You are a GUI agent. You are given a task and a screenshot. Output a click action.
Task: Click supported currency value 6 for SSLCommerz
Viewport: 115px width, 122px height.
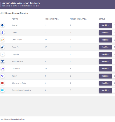pyautogui.click(x=45, y=61)
